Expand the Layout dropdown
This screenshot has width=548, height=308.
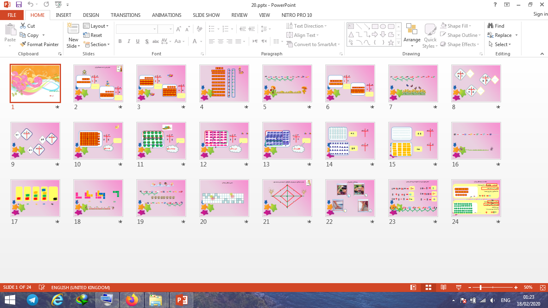96,26
